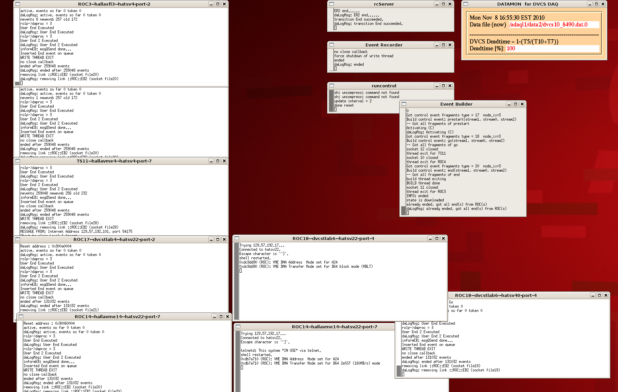Minimize the TS11--hallavme4--hatsv4-port-7 window
This screenshot has height=392, width=618.
pyautogui.click(x=211, y=161)
